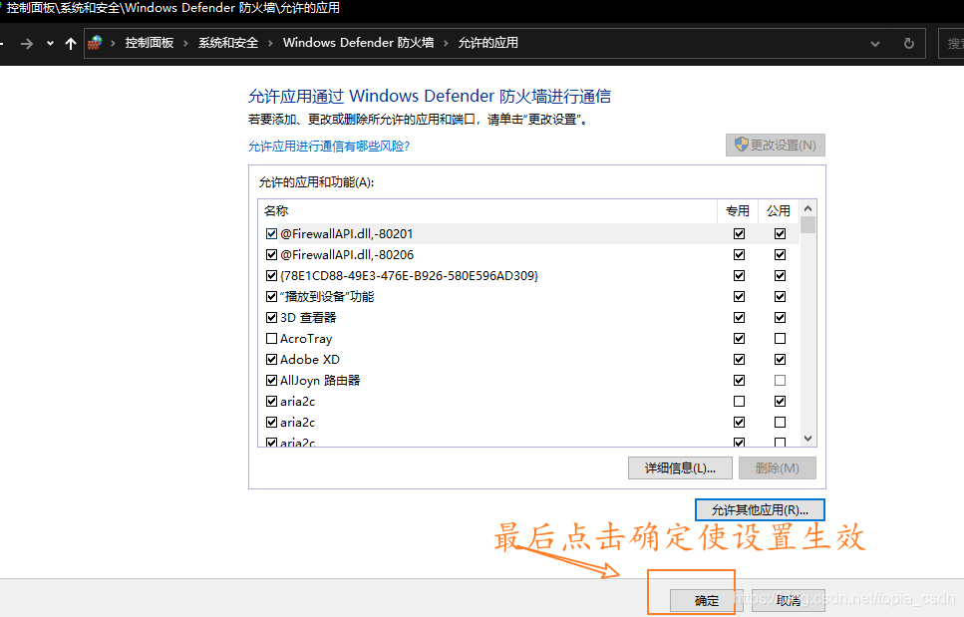Image resolution: width=964 pixels, height=617 pixels.
Task: Select 3D 查看器 row text
Action: pos(308,318)
